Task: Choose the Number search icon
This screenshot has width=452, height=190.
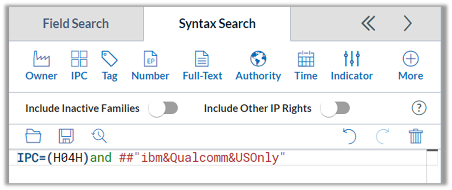Action: coord(150,59)
